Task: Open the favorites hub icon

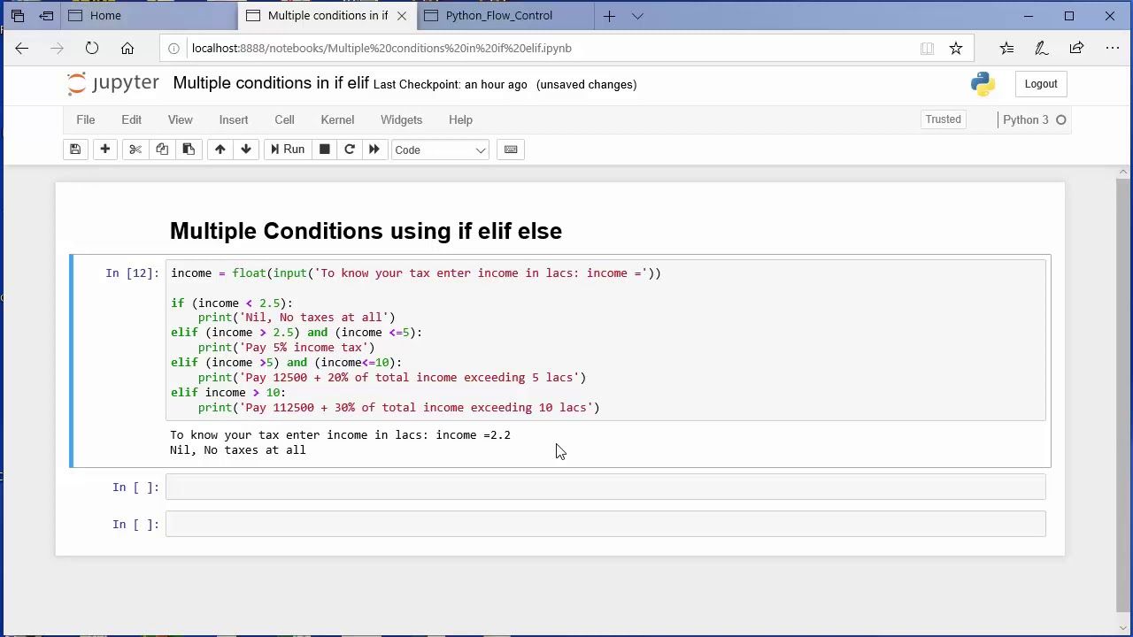Action: coord(1006,49)
